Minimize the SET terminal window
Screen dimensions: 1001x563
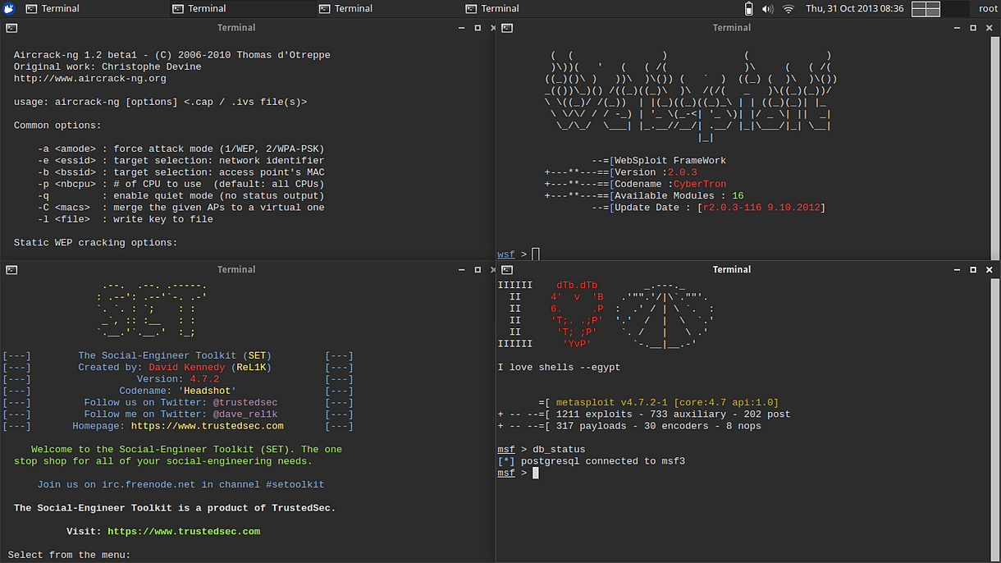click(x=462, y=269)
